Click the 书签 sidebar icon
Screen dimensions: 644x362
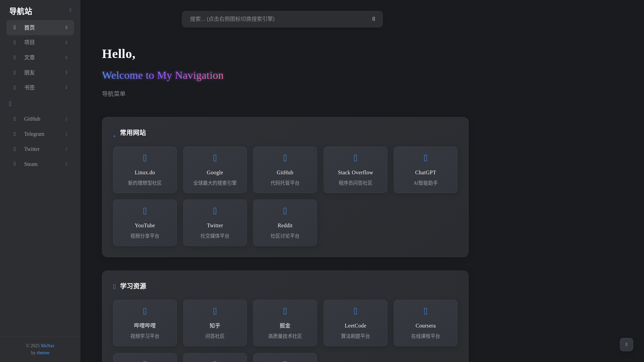pyautogui.click(x=14, y=87)
